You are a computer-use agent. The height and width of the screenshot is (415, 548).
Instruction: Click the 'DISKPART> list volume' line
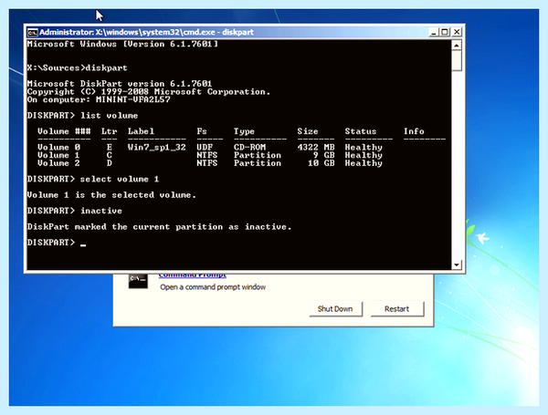[x=82, y=116]
